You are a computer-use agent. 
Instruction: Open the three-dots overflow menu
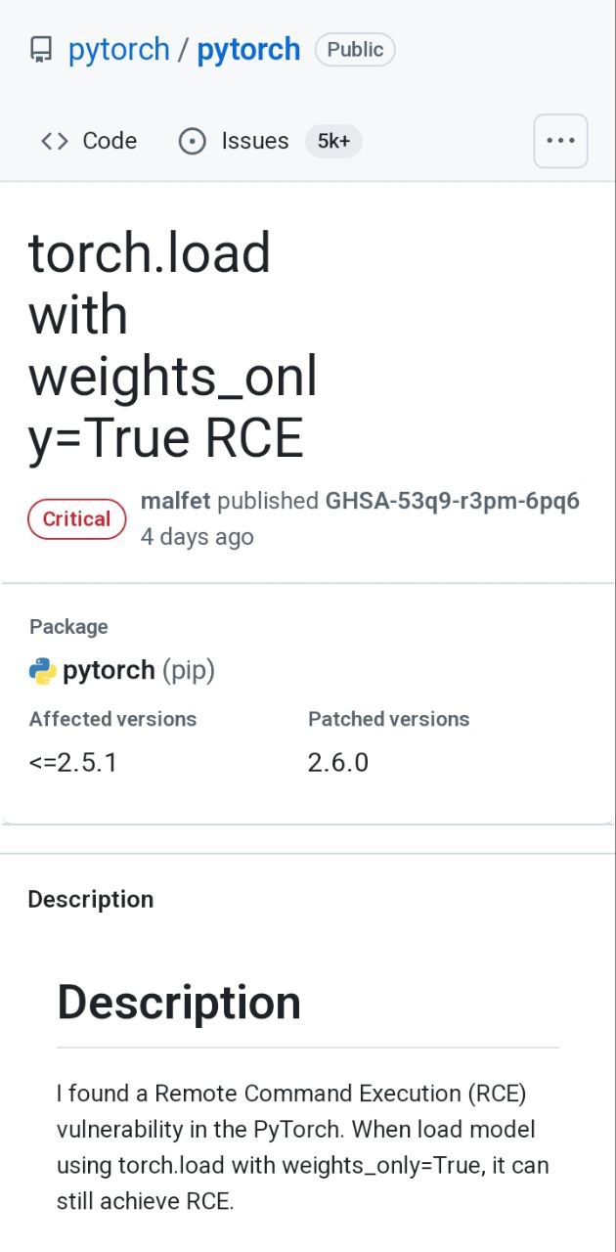click(560, 141)
